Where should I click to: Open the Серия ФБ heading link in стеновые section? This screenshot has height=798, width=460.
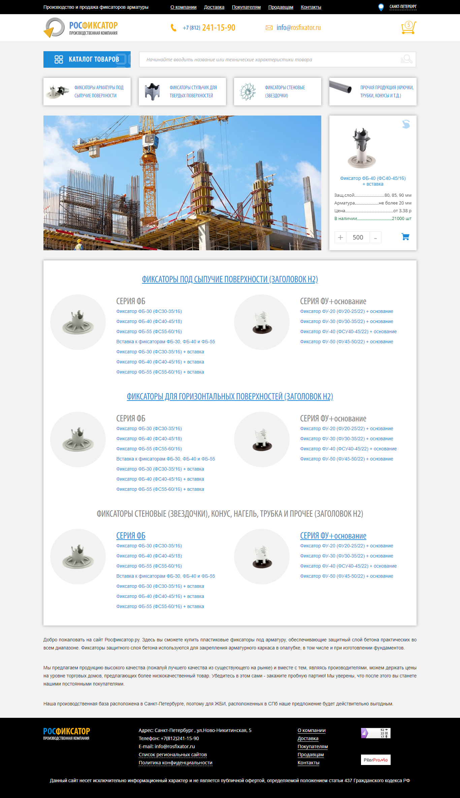(131, 536)
